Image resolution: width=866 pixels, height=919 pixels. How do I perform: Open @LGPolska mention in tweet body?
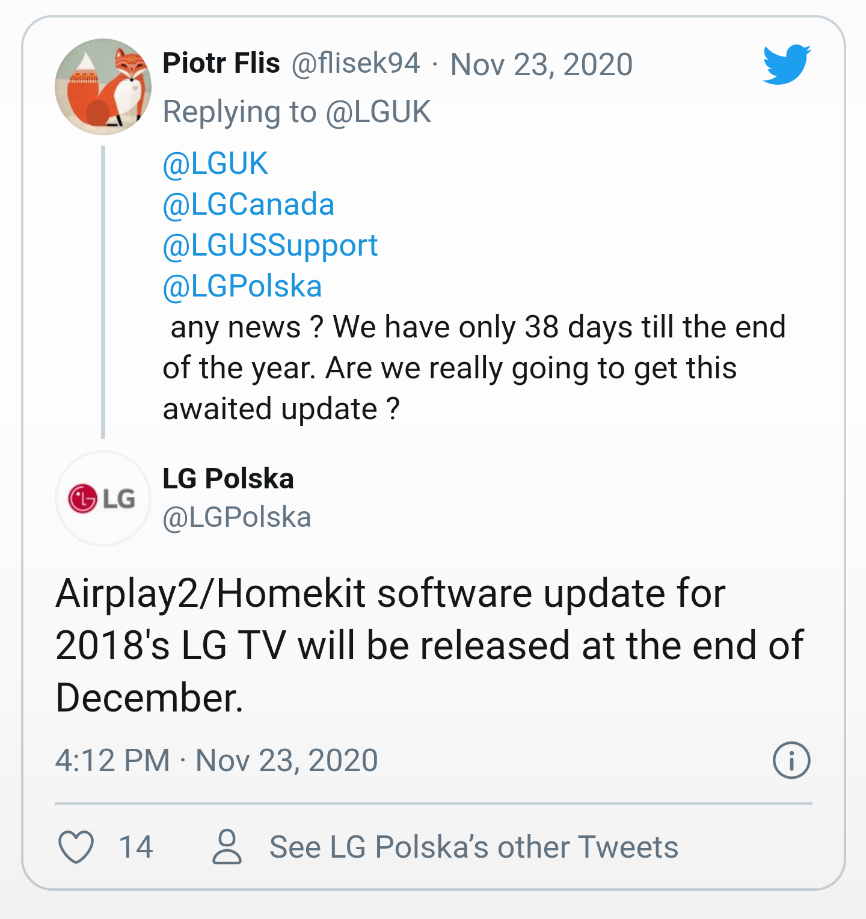tap(242, 286)
